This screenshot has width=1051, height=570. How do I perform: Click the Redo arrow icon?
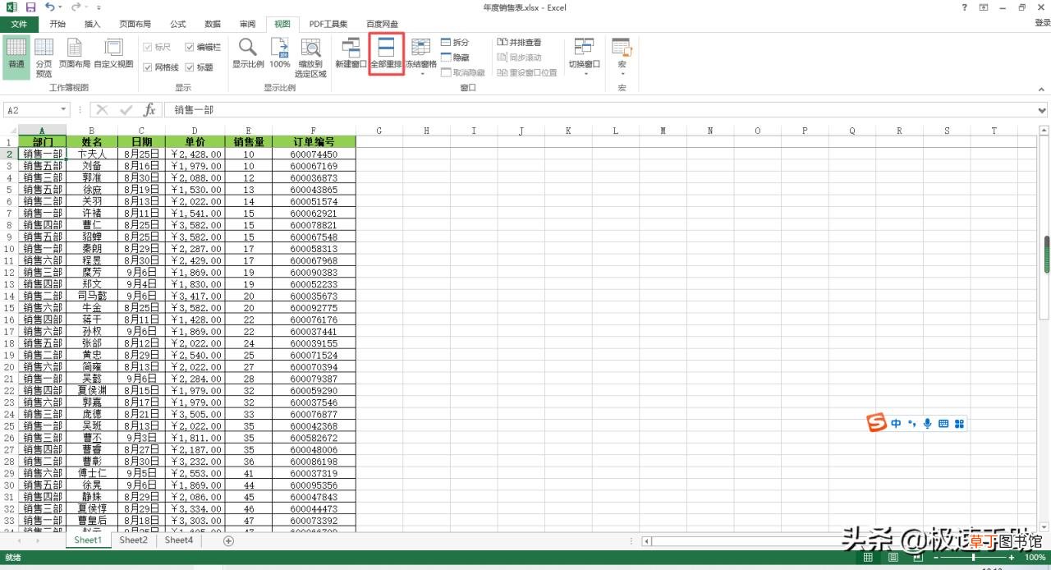76,7
